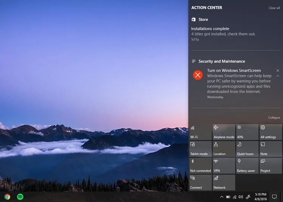Adjust the 40% brightness tile
The height and width of the screenshot is (202, 283).
(247, 132)
